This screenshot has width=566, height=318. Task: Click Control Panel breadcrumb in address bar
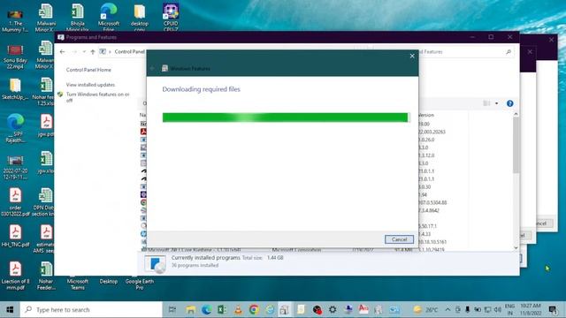click(x=129, y=52)
